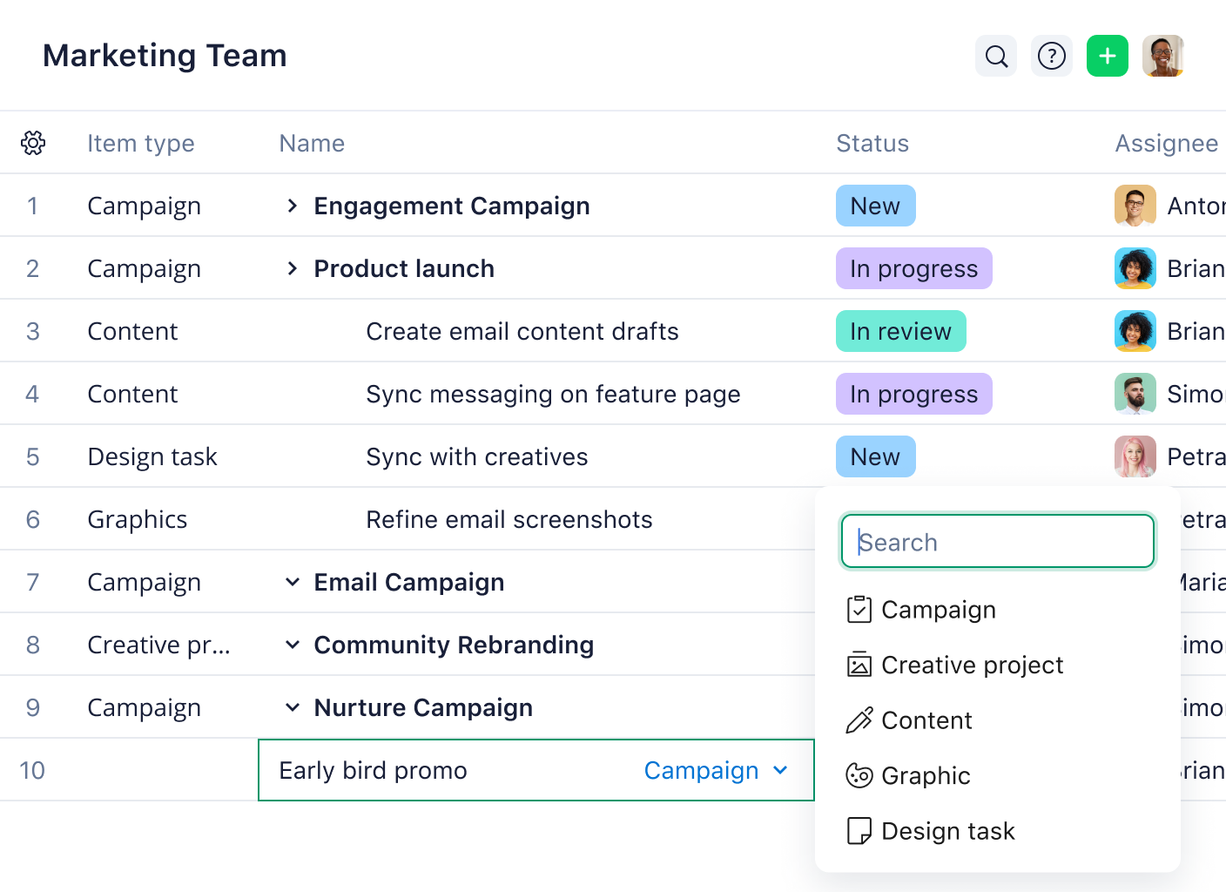This screenshot has height=892, width=1226.
Task: Open table settings gear icon
Action: pos(33,143)
